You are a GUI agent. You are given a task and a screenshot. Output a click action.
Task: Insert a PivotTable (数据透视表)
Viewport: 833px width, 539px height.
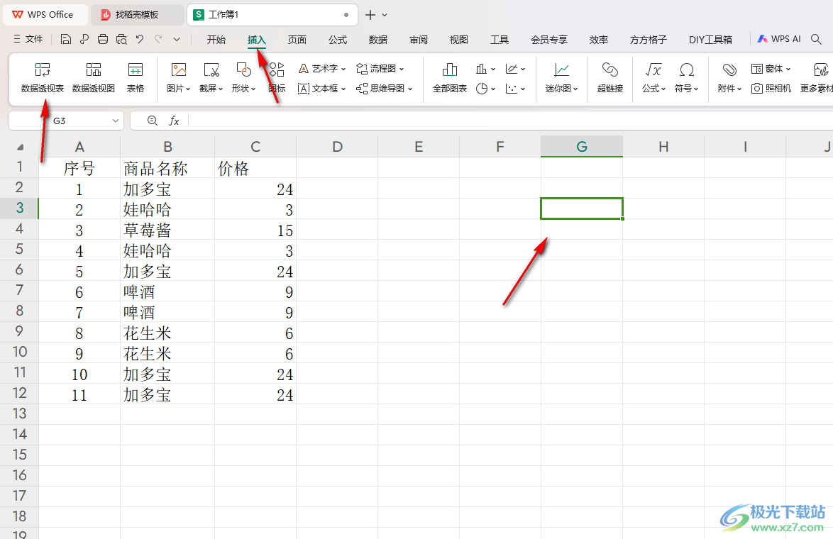point(43,77)
